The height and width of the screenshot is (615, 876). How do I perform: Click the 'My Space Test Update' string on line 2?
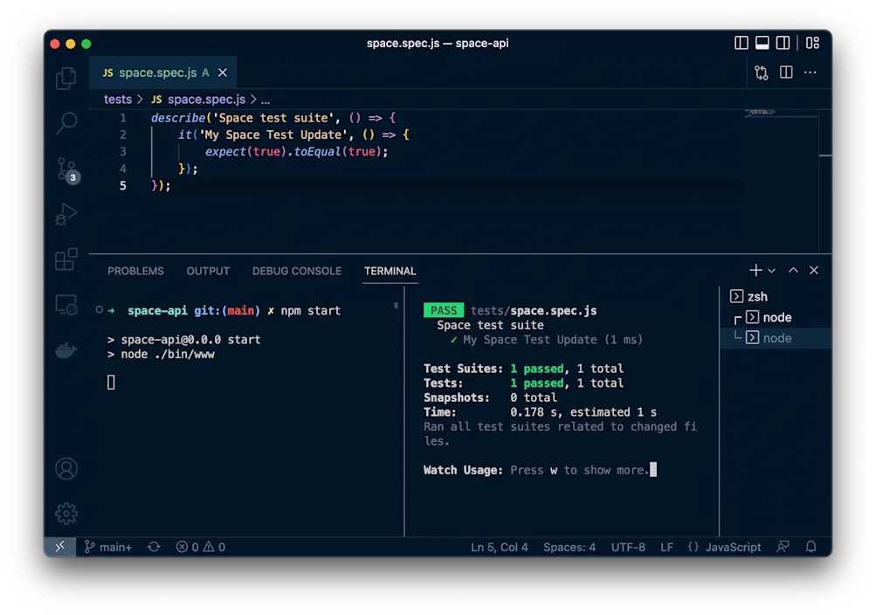pyautogui.click(x=273, y=135)
